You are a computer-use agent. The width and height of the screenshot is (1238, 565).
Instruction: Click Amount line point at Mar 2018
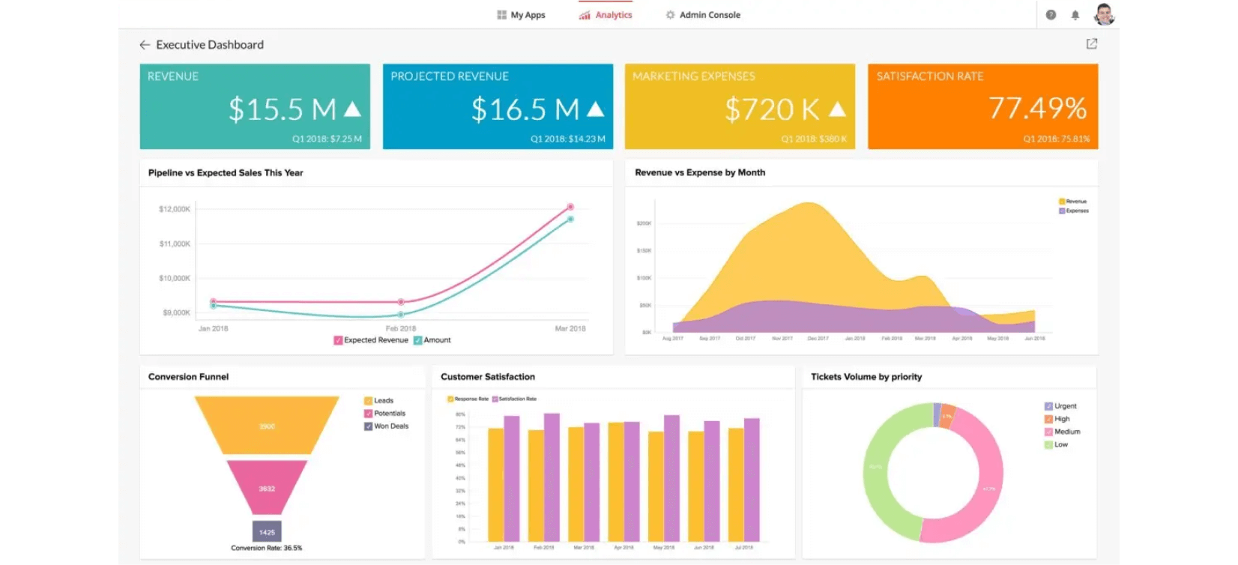tap(570, 220)
